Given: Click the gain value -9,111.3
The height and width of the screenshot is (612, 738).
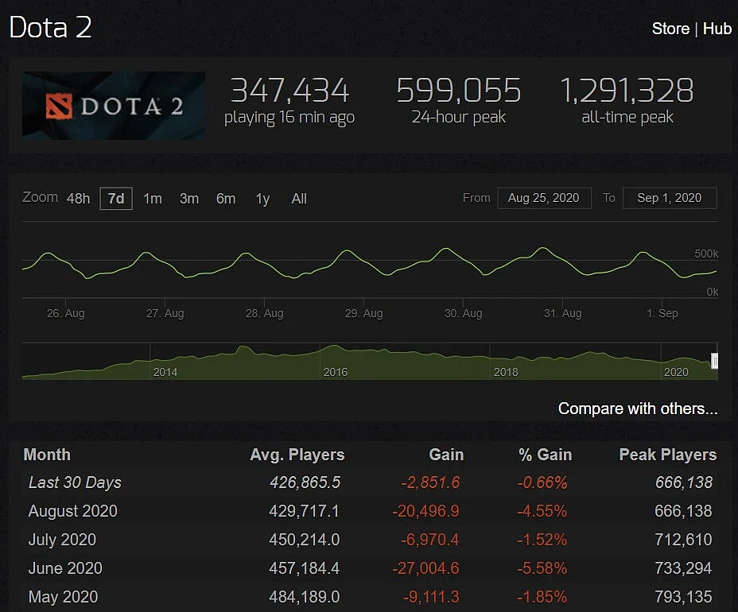Looking at the screenshot, I should pos(431,597).
